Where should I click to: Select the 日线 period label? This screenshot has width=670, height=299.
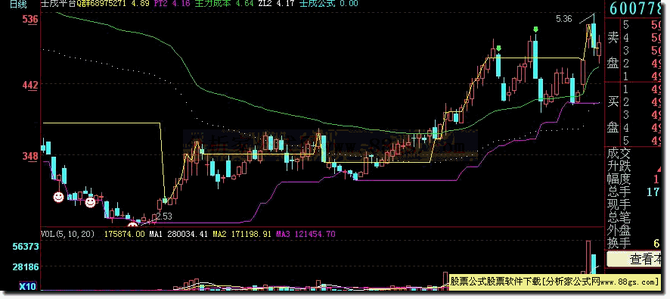(x=17, y=5)
